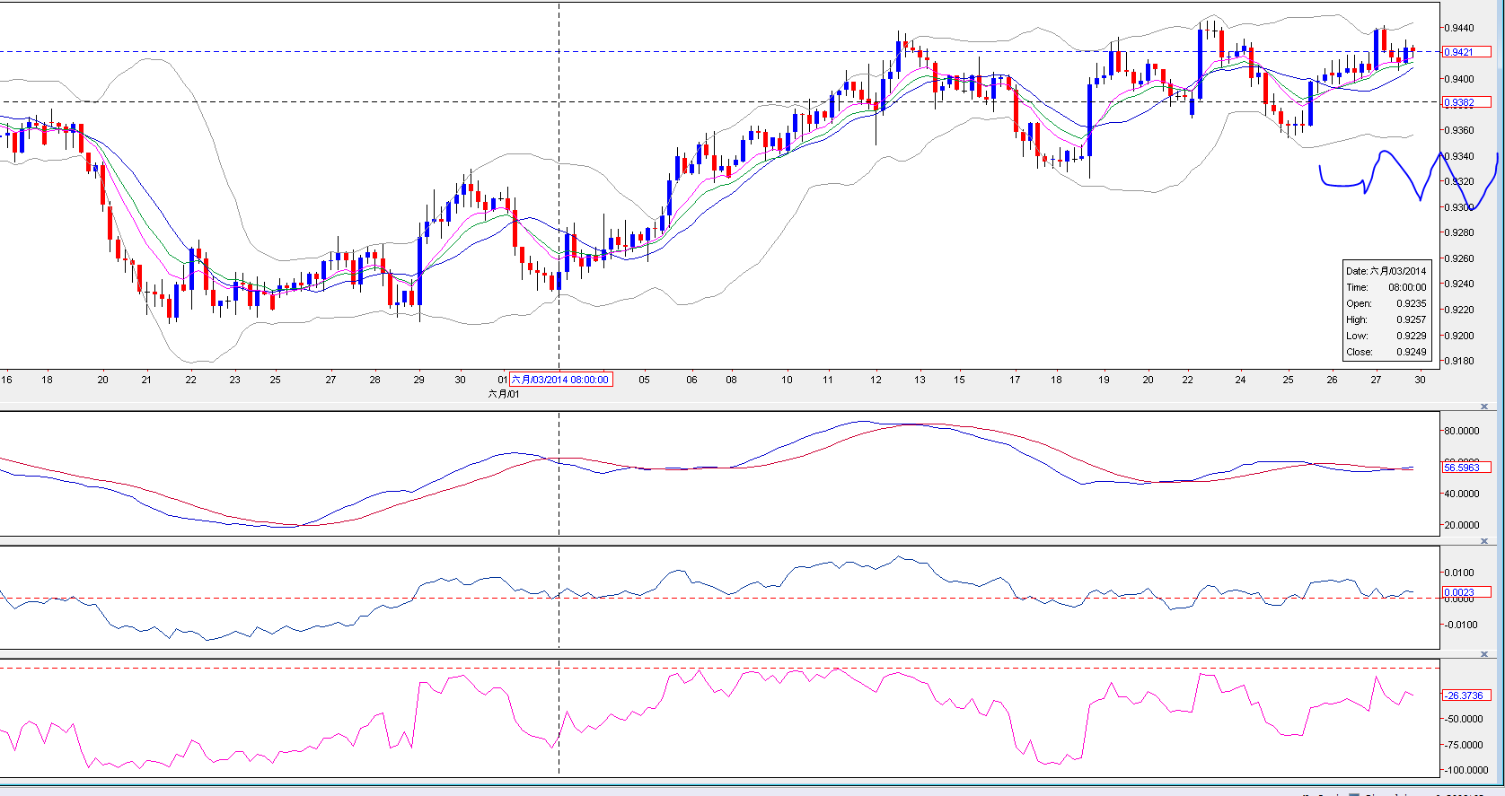Click the Close value 0.9249 in info box
The width and height of the screenshot is (1505, 796).
(1411, 352)
